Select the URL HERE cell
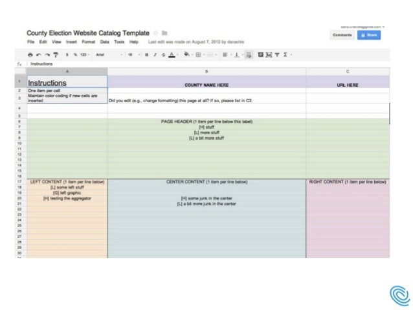 pos(348,82)
